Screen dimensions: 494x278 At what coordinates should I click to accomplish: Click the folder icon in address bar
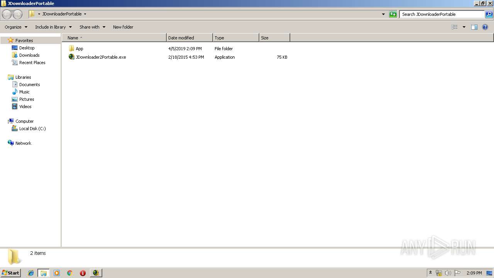32,14
